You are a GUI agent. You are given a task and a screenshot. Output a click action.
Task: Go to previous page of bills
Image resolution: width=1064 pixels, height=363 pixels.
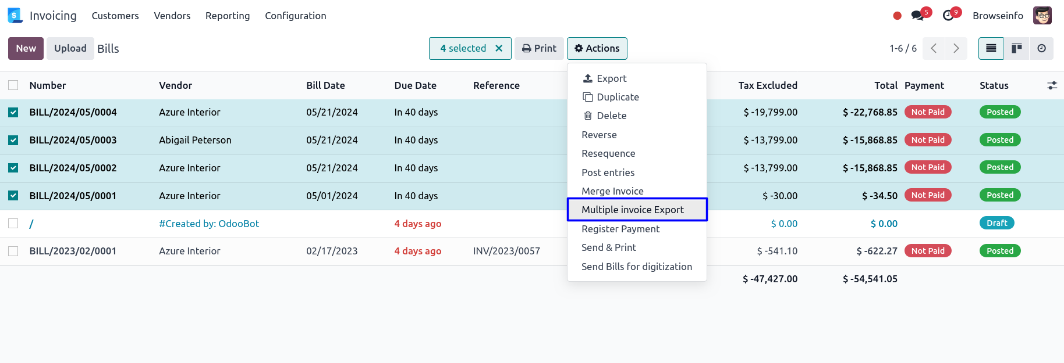point(934,48)
